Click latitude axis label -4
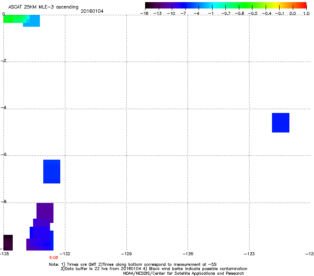314x276 pixels. click(3, 107)
